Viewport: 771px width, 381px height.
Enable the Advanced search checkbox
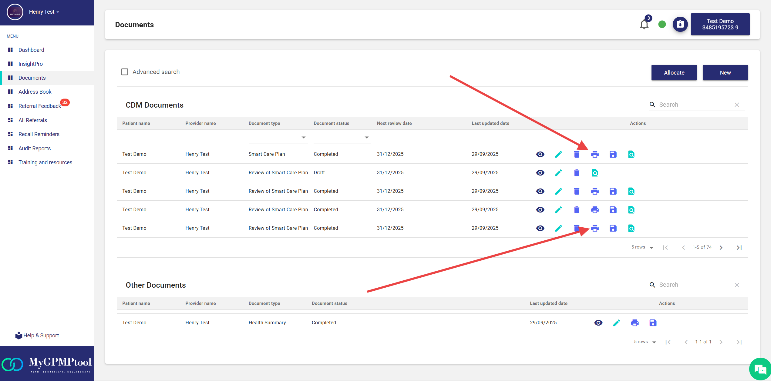[125, 72]
